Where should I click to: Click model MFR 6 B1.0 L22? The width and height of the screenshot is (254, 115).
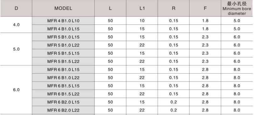click(63, 78)
